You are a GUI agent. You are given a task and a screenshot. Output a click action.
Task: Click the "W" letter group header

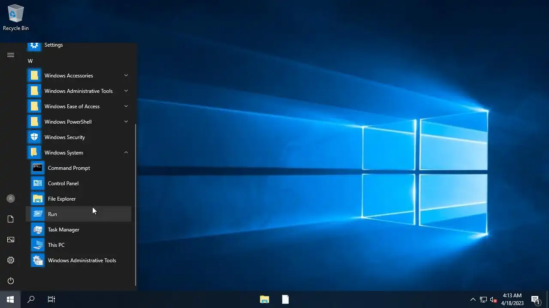tap(30, 61)
